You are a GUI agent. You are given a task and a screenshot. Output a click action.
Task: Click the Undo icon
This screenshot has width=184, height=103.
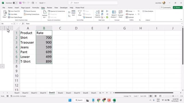point(24,3)
